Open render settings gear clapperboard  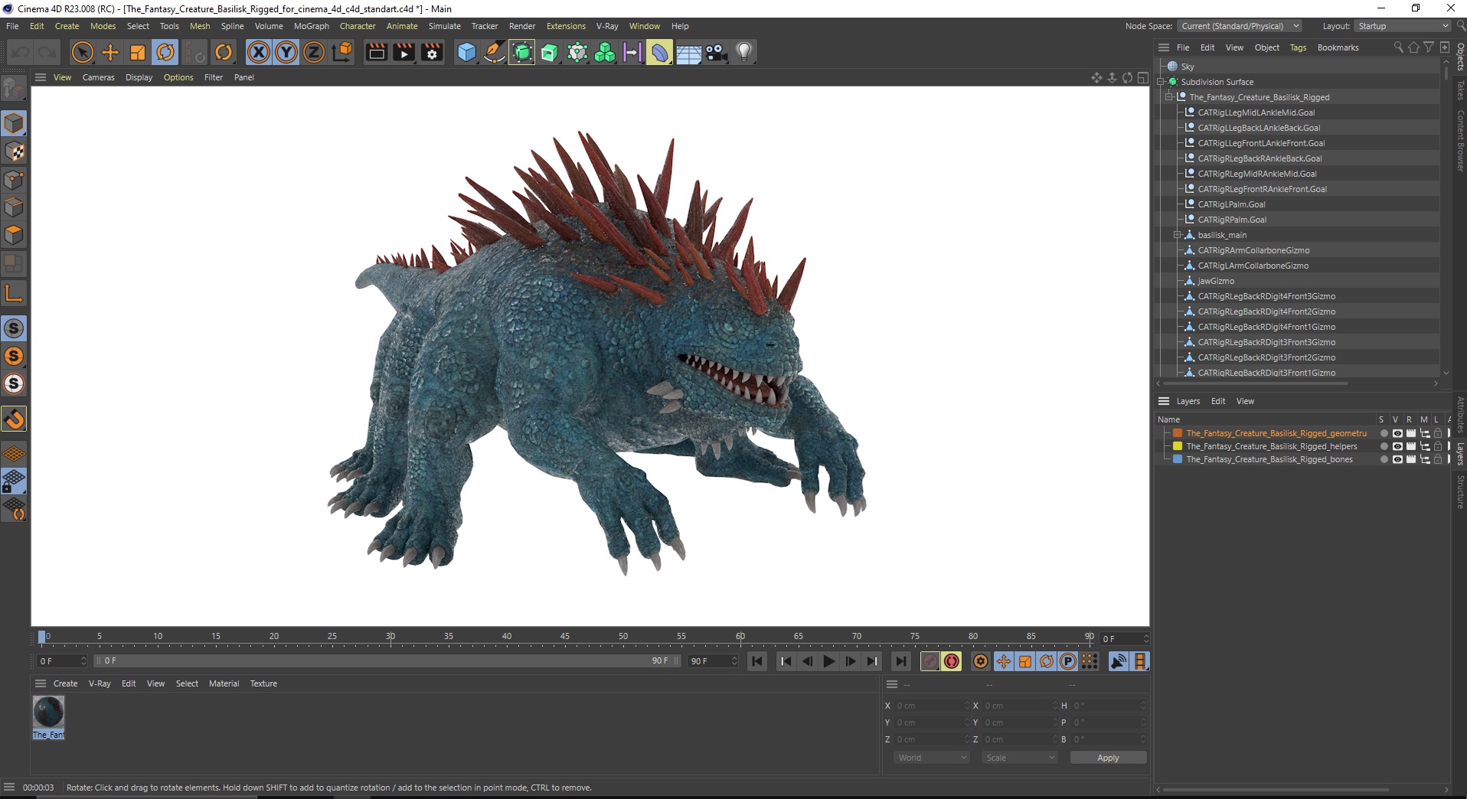(x=433, y=52)
